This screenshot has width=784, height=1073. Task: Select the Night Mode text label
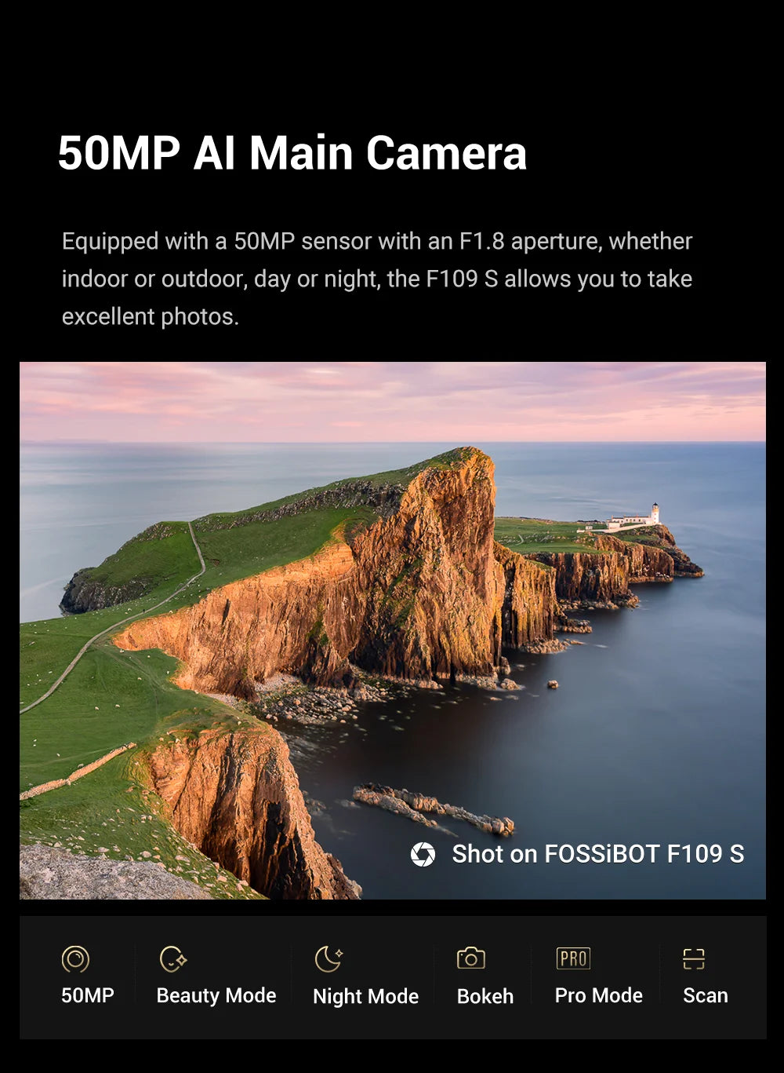coord(365,996)
